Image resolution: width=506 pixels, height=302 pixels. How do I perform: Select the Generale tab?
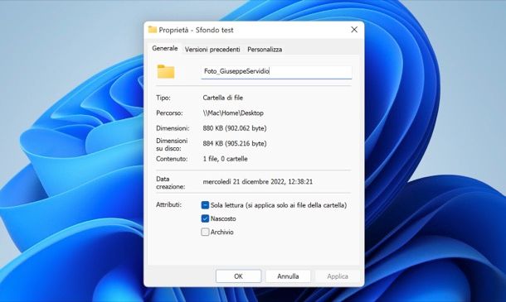click(x=164, y=48)
